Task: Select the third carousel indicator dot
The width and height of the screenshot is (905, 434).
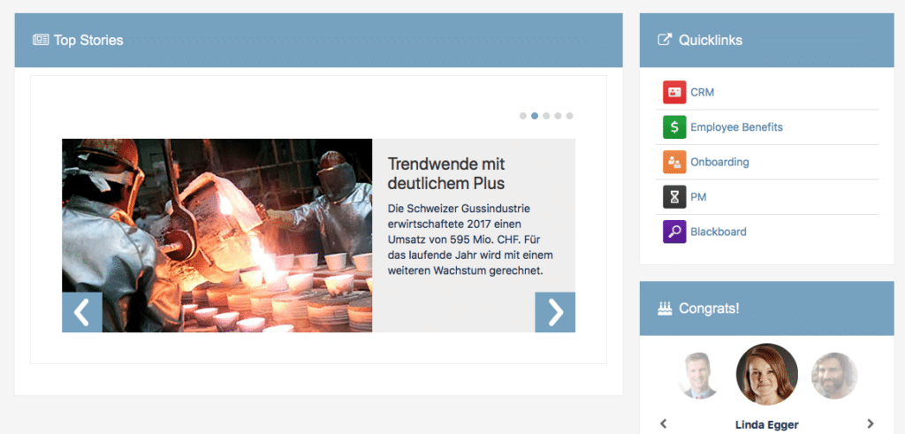Action: 546,116
